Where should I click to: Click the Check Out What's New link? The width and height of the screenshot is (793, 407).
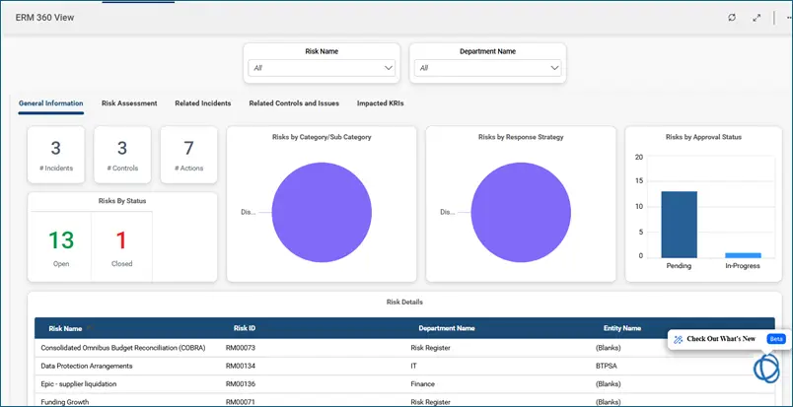click(720, 339)
